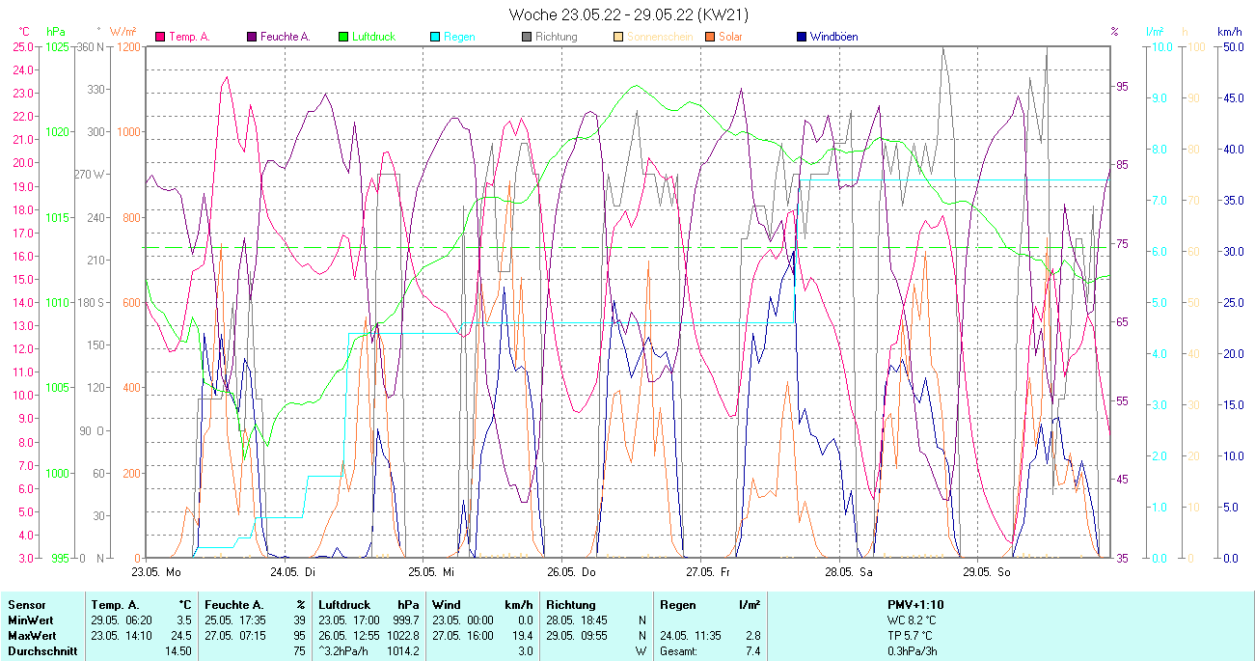
Task: Click the pink Temp. A. legend swatch
Action: pyautogui.click(x=159, y=37)
